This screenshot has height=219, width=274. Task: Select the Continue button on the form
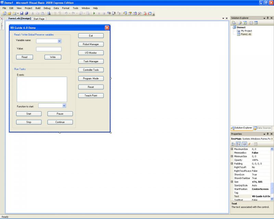point(60,122)
